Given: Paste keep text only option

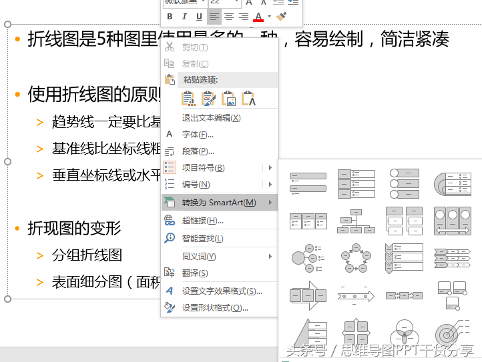Looking at the screenshot, I should [x=248, y=98].
